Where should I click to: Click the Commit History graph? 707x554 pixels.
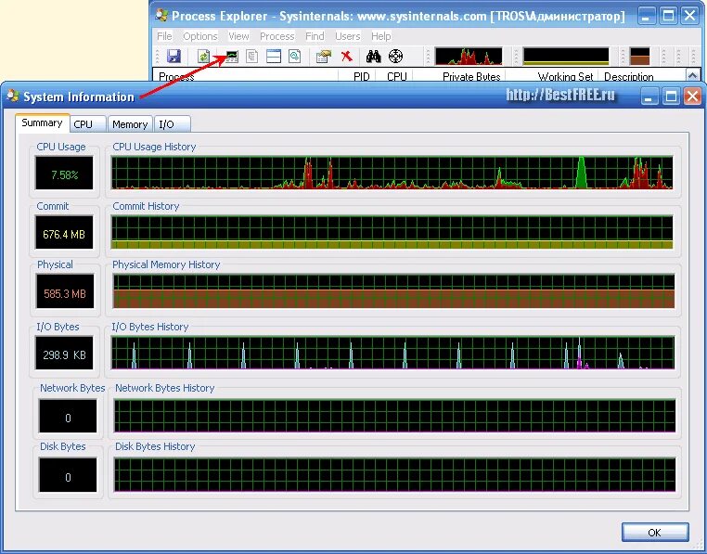pos(392,232)
